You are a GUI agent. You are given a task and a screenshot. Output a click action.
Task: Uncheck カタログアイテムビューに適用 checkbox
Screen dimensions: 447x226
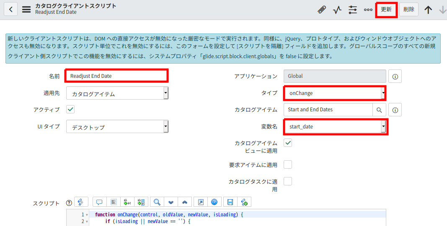[288, 143]
